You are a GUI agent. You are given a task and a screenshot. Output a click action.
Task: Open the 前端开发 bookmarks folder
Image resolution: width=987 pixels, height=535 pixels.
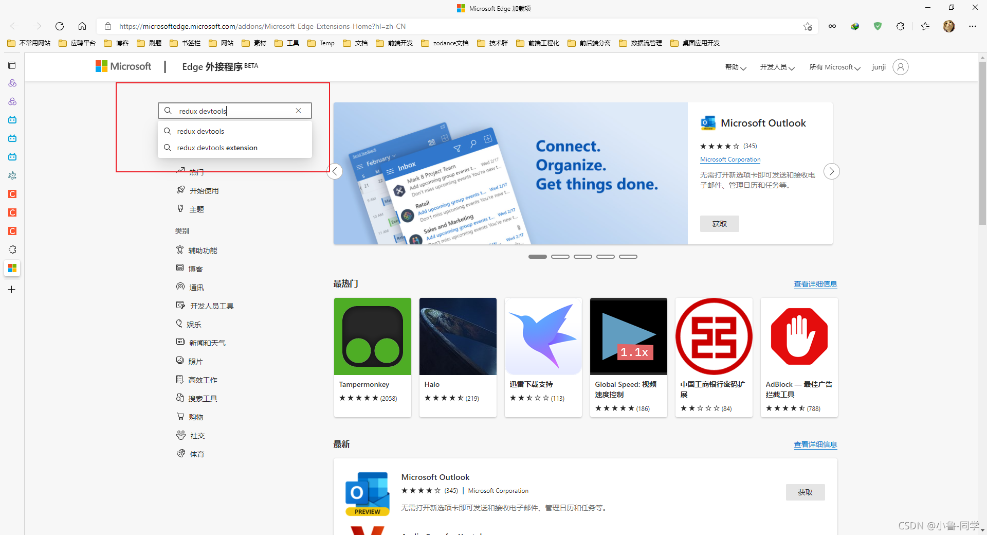coord(394,43)
